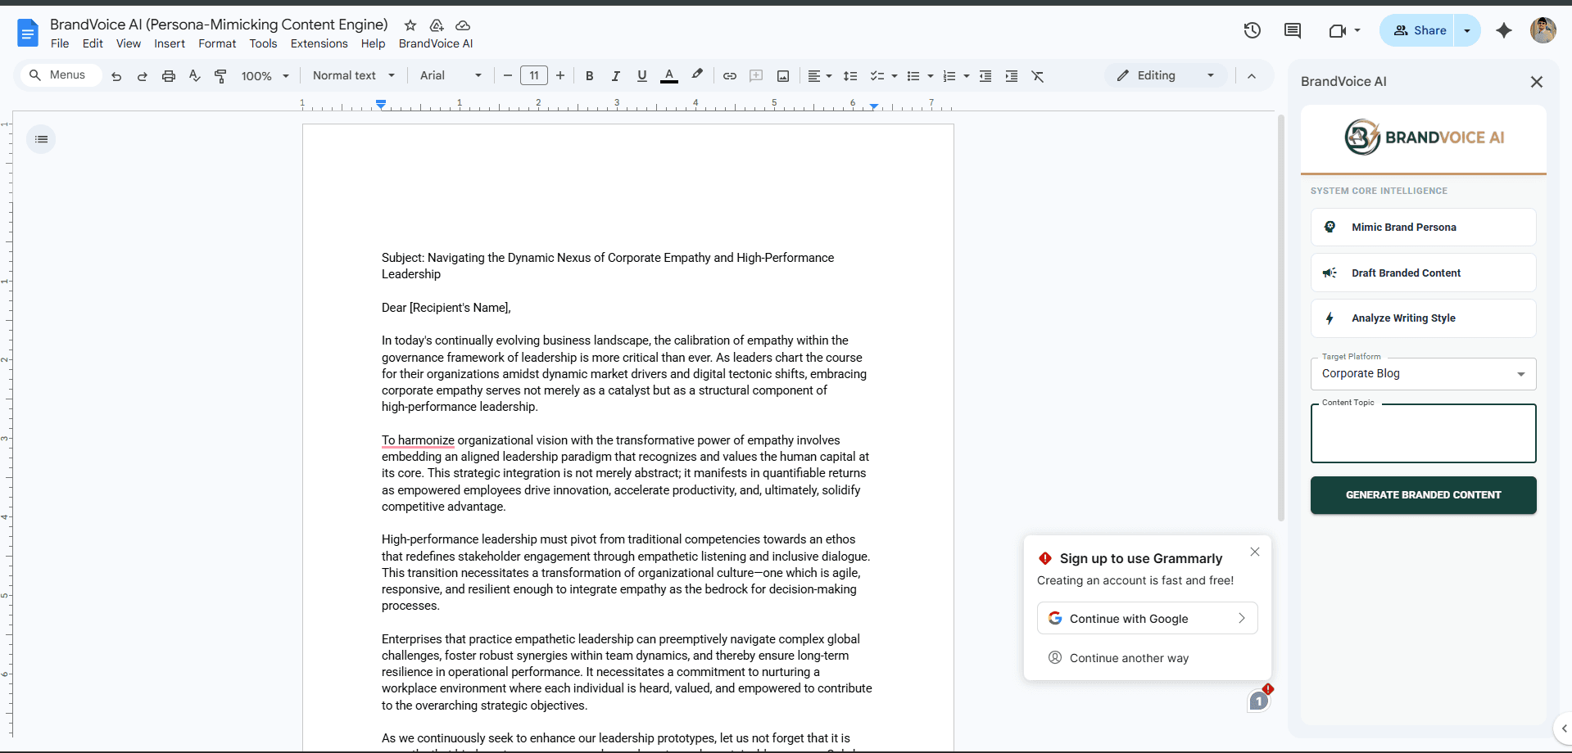Activate the paint format tool
Screen dimensions: 1572x753
[x=220, y=76]
